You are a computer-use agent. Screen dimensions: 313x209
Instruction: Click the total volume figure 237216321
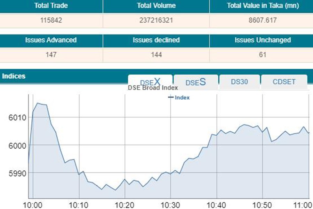(x=156, y=20)
